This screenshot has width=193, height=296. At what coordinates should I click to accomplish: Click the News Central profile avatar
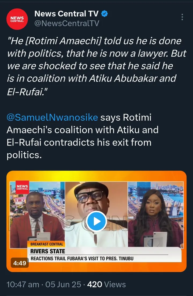coord(17,18)
